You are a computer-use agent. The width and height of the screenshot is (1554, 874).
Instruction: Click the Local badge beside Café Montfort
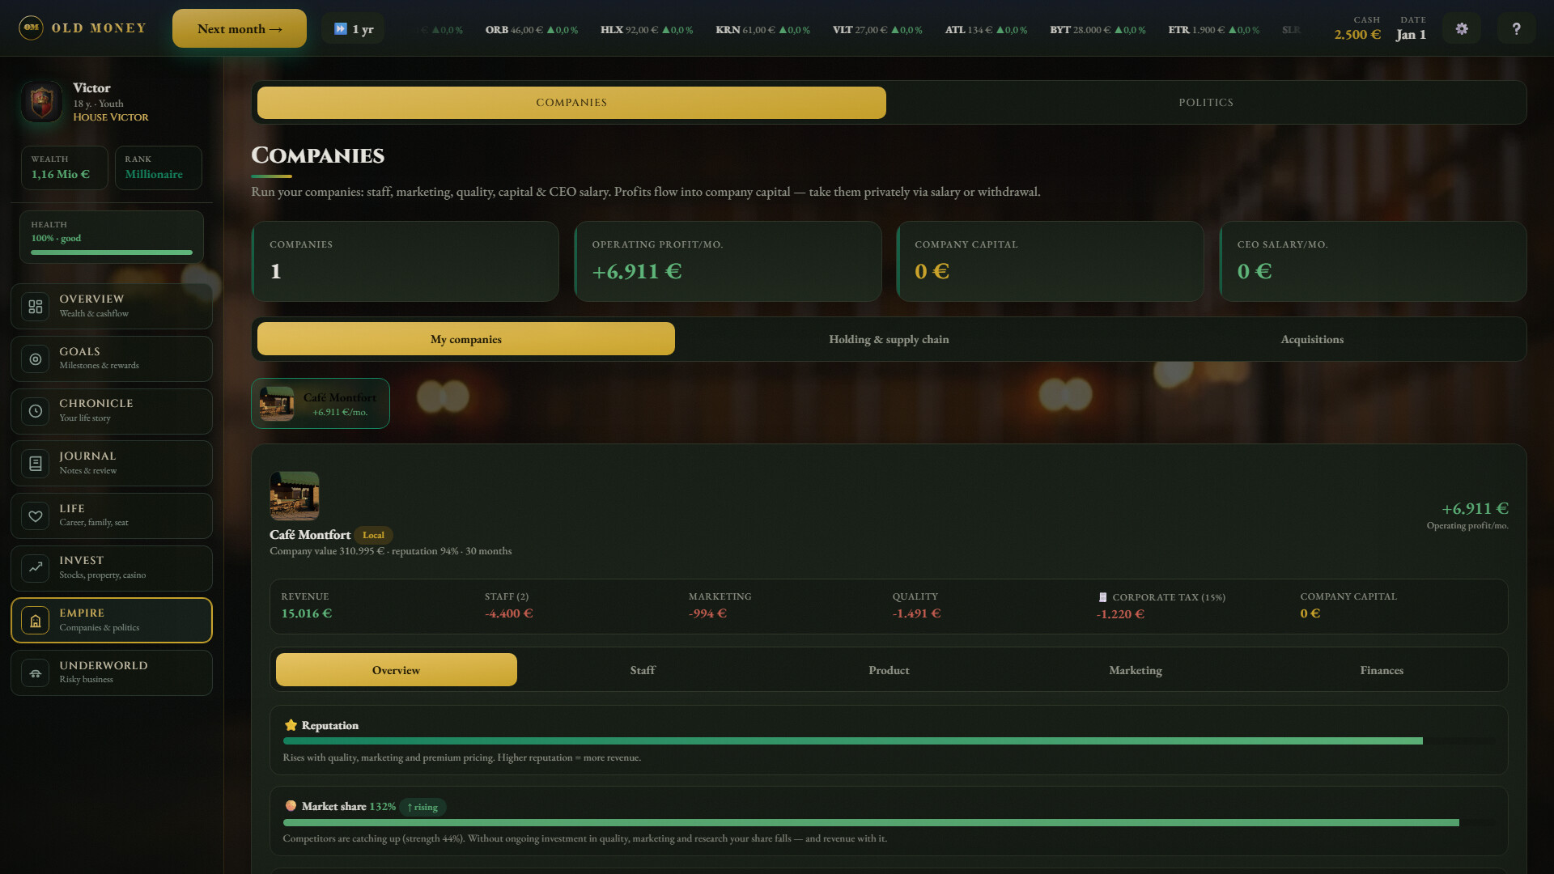click(x=373, y=535)
